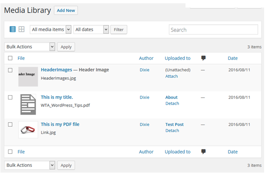The image size is (266, 173).
Task: Sort by File column in header
Action: 21,58
